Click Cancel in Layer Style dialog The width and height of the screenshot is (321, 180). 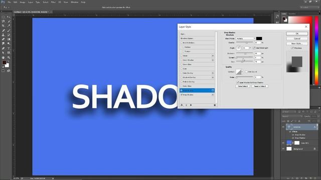[297, 38]
